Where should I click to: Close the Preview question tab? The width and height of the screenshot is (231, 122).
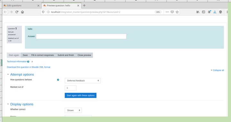[x=78, y=5]
